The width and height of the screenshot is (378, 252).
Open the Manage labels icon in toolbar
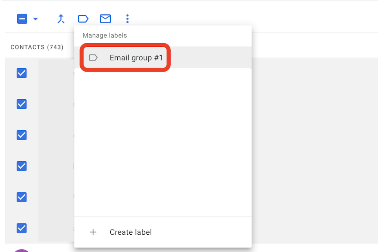coord(83,19)
